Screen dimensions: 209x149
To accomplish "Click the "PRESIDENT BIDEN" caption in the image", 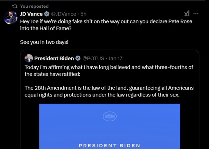I will tap(109, 146).
